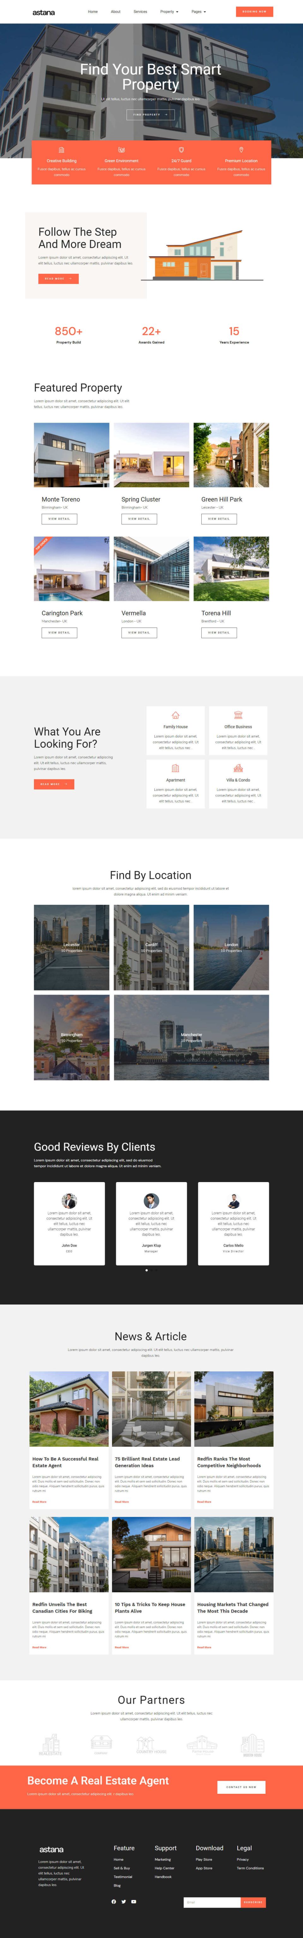Click View Detail under Monte Toreno
The height and width of the screenshot is (1938, 303).
click(59, 519)
